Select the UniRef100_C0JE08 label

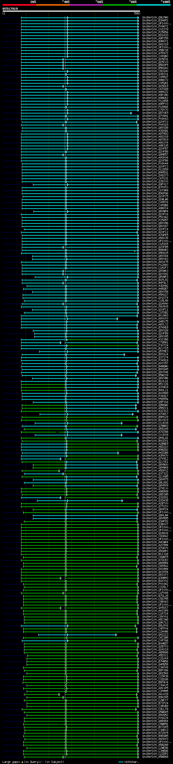[x=155, y=423]
